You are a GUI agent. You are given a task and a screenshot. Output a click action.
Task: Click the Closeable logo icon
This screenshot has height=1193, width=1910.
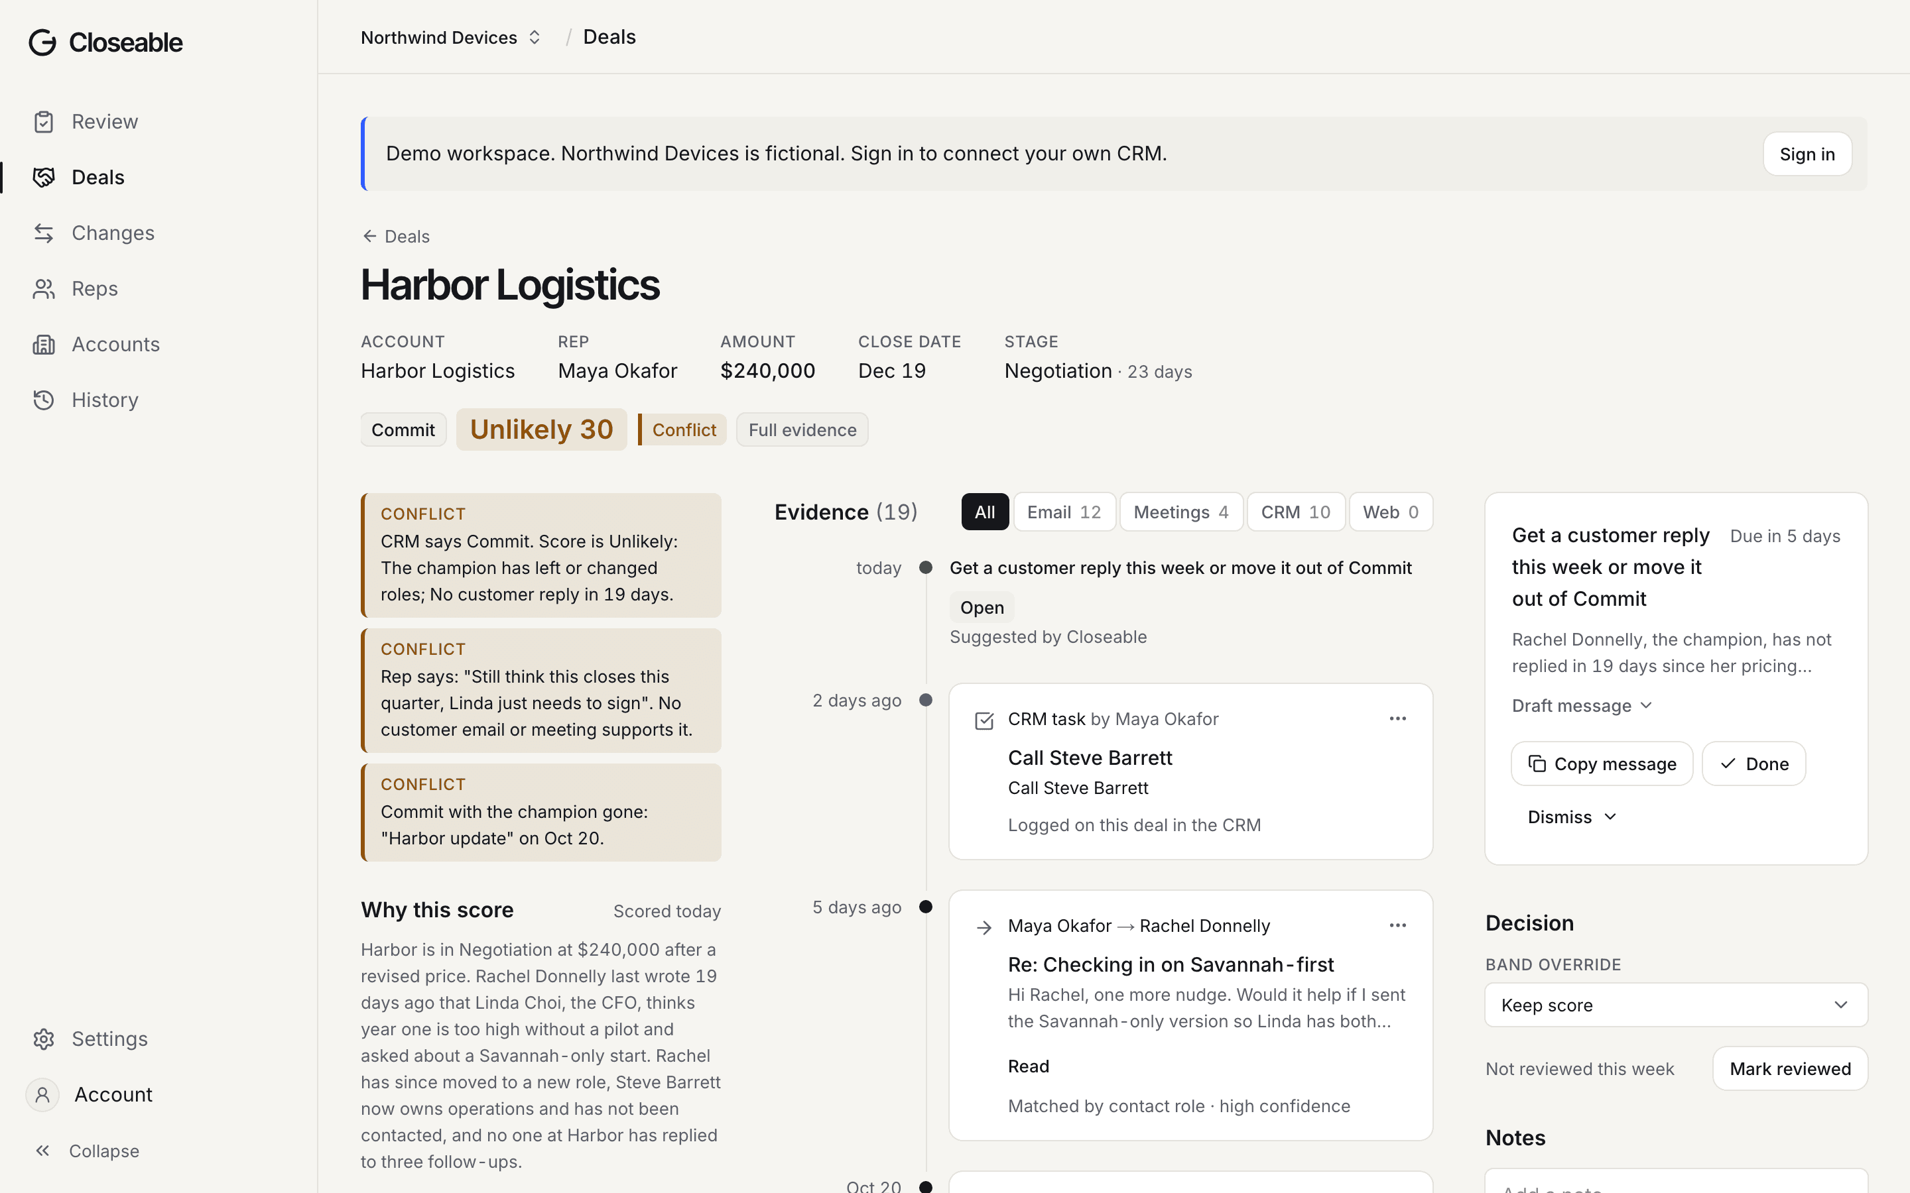(x=42, y=42)
